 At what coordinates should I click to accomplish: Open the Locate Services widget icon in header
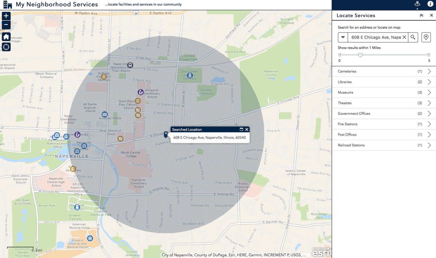click(x=417, y=4)
